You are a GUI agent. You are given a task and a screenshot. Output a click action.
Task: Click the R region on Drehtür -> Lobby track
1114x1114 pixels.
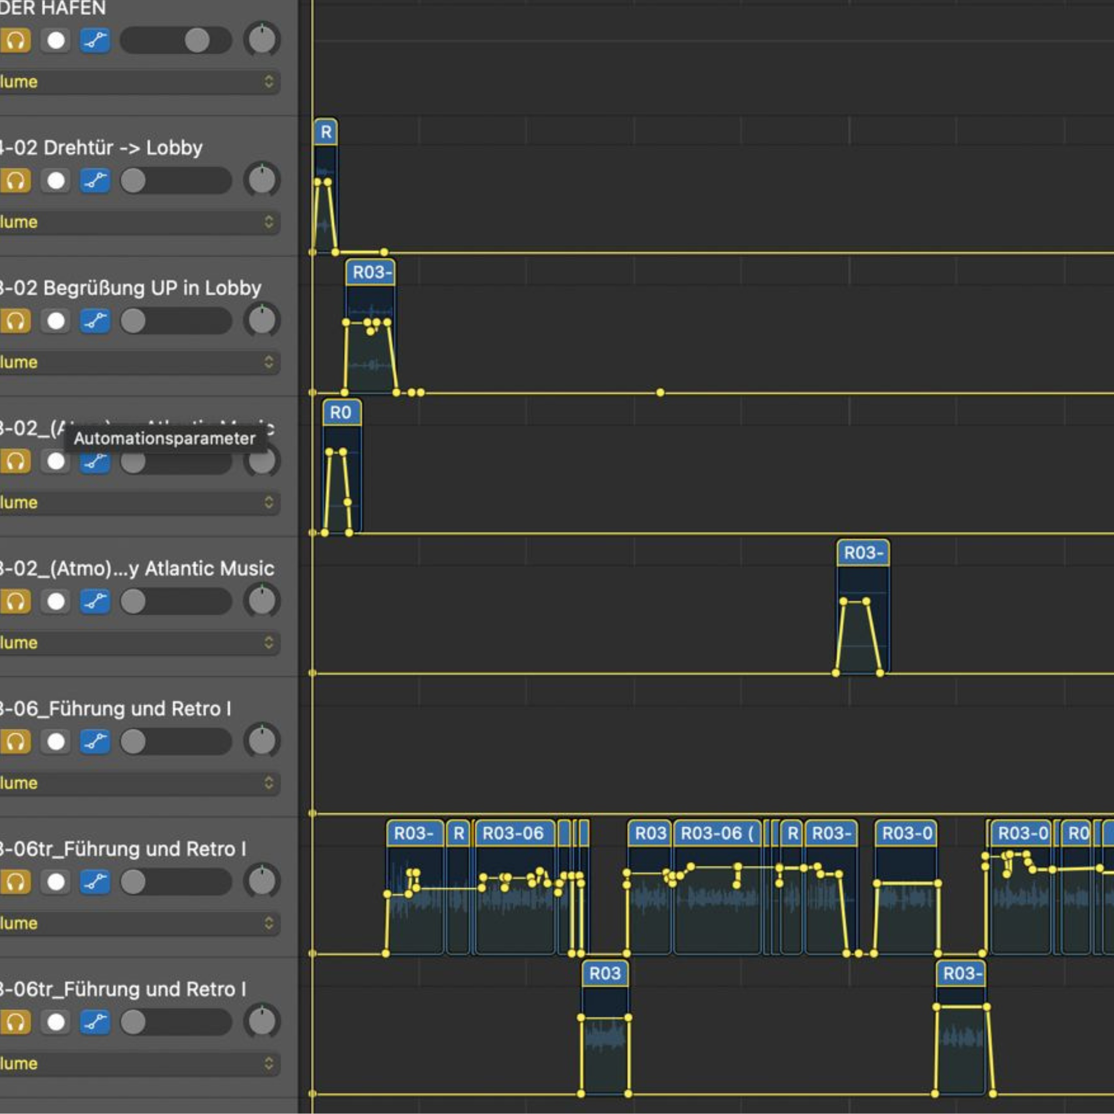325,132
